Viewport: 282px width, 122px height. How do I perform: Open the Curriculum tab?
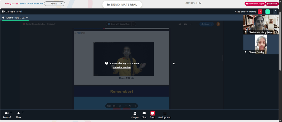tap(193, 3)
